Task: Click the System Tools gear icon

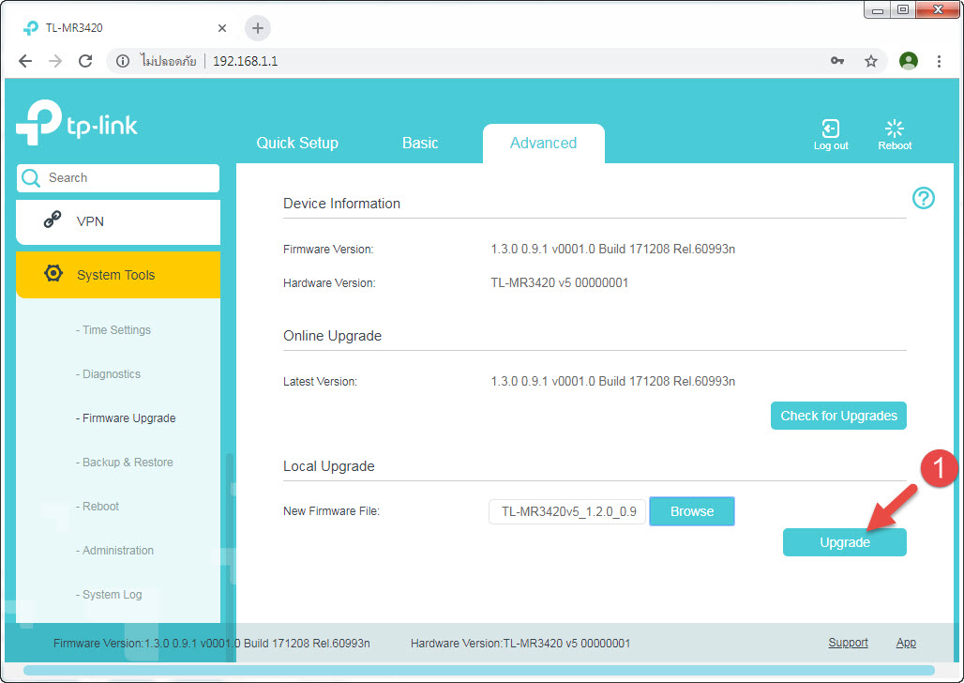Action: point(53,273)
